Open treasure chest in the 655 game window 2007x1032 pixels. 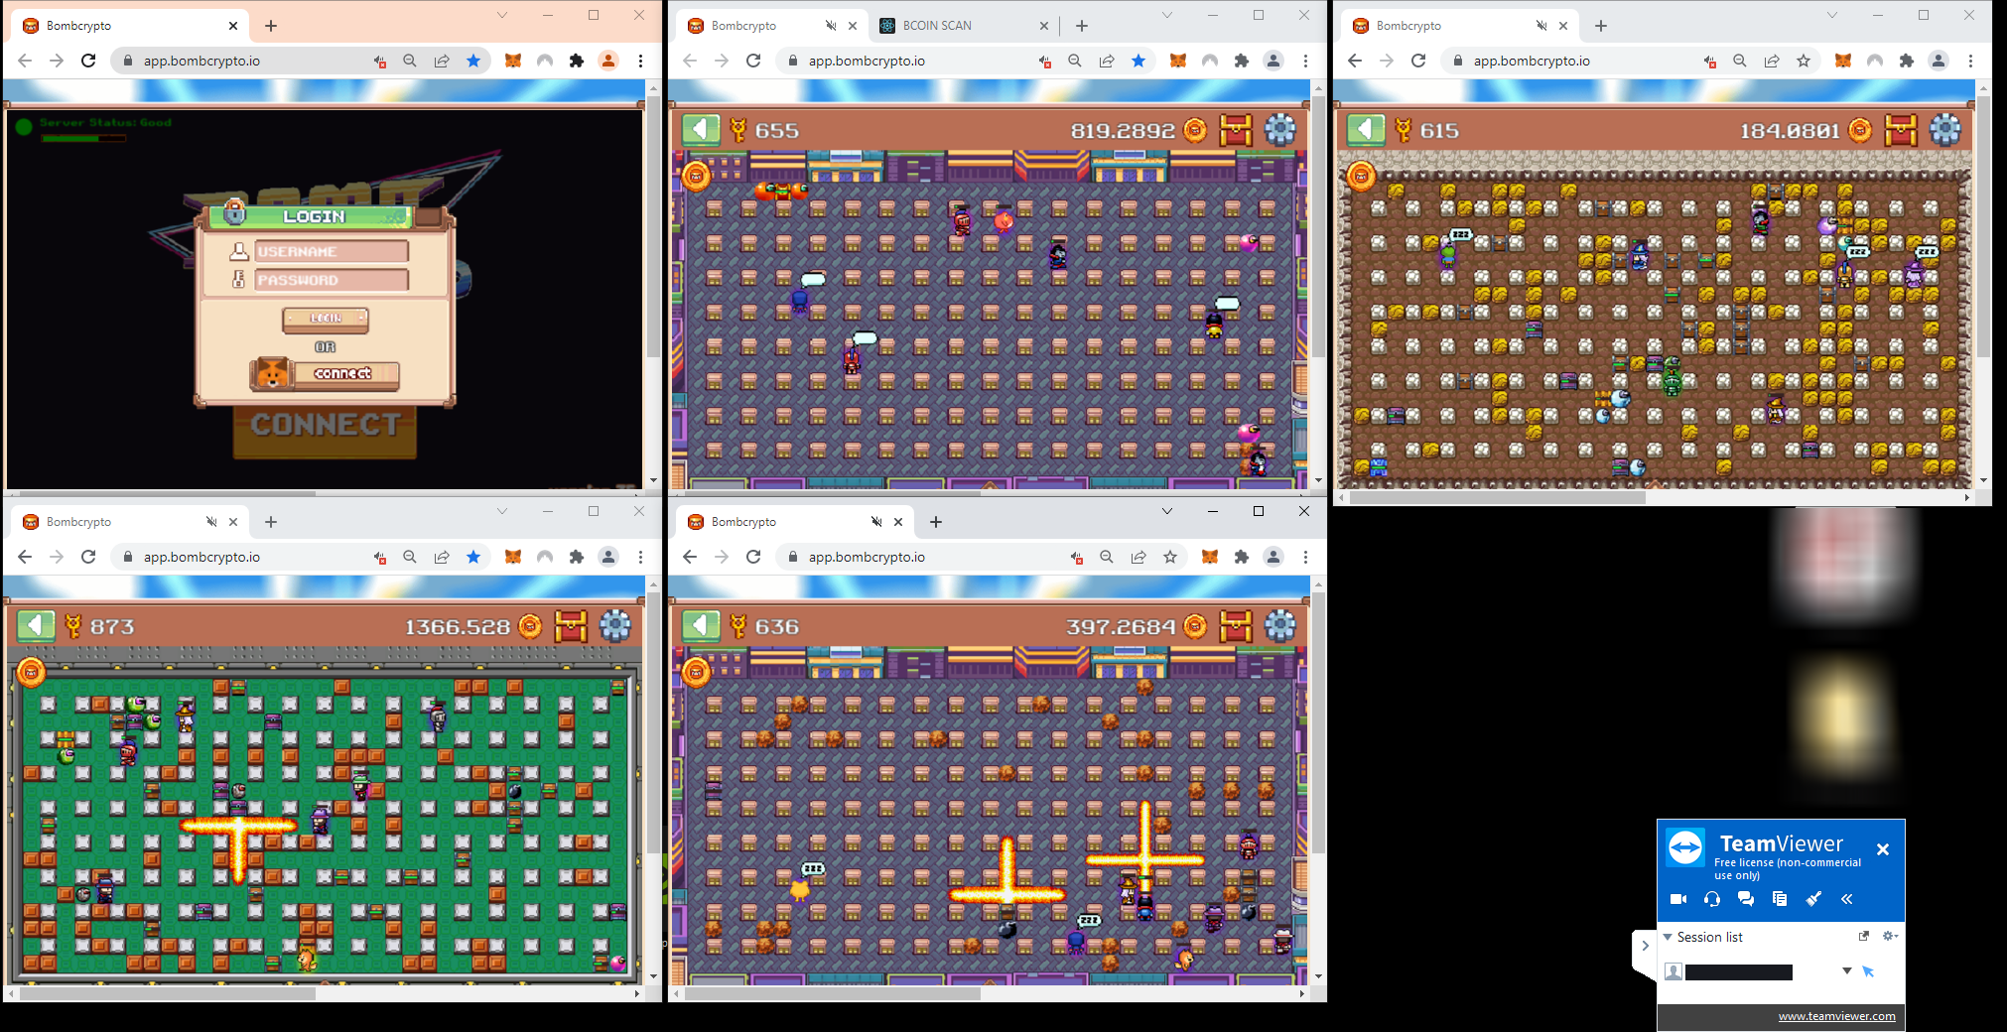click(1236, 130)
